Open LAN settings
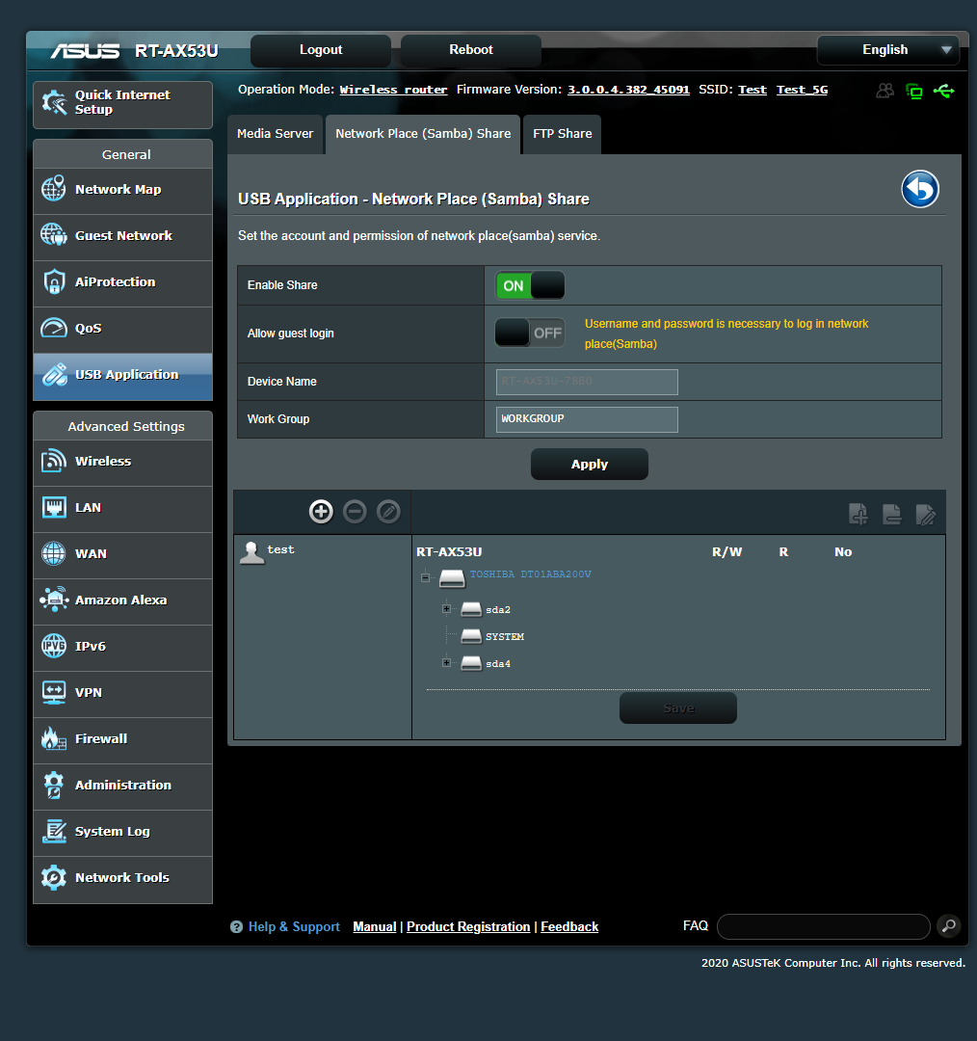977x1041 pixels. [x=122, y=509]
